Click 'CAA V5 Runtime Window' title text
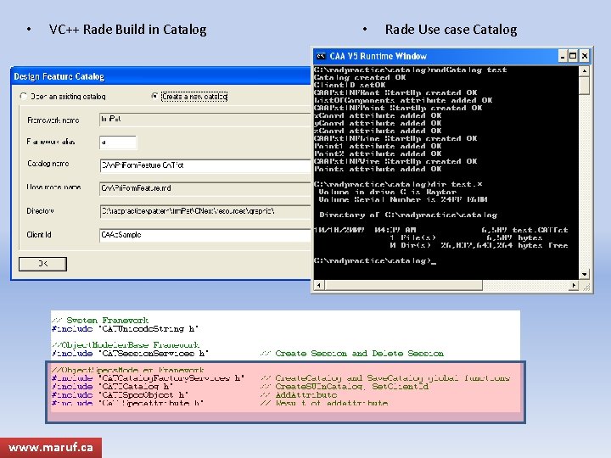 (378, 56)
